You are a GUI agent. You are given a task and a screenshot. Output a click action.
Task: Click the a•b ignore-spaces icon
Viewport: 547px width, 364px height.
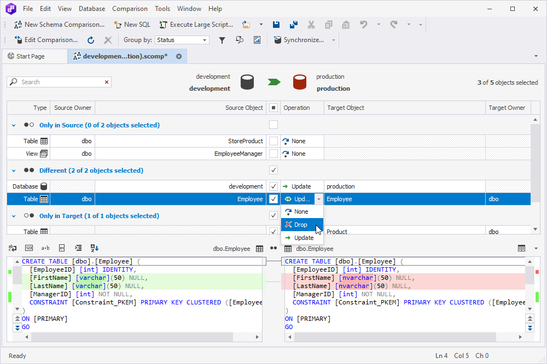coord(45,248)
